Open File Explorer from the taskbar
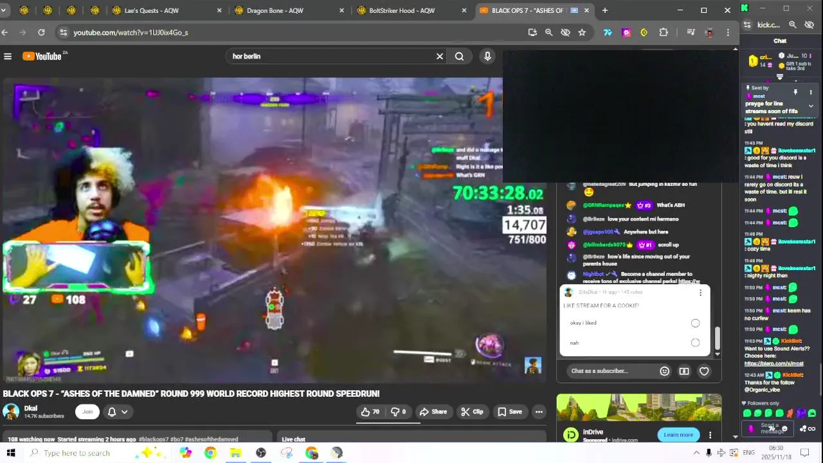This screenshot has height=463, width=823. click(x=235, y=453)
